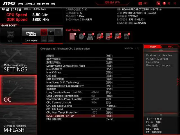Open the Intel Speed Shift Technology value

click(x=109, y=82)
